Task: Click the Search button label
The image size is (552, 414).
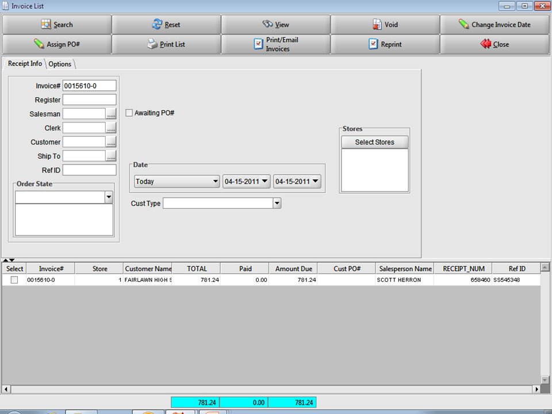Action: 63,25
